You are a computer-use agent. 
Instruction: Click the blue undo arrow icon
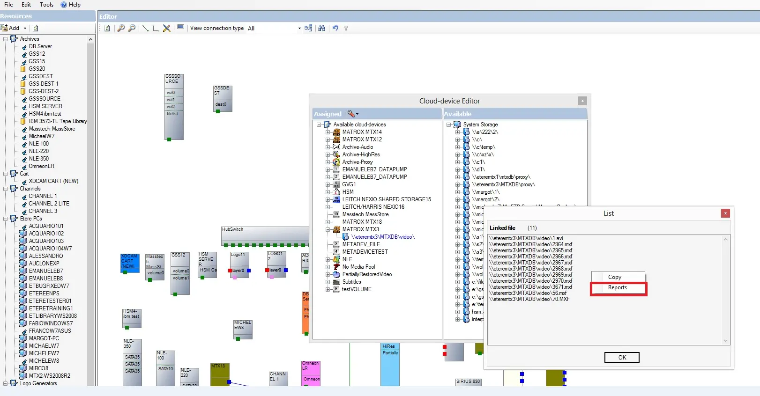click(335, 28)
